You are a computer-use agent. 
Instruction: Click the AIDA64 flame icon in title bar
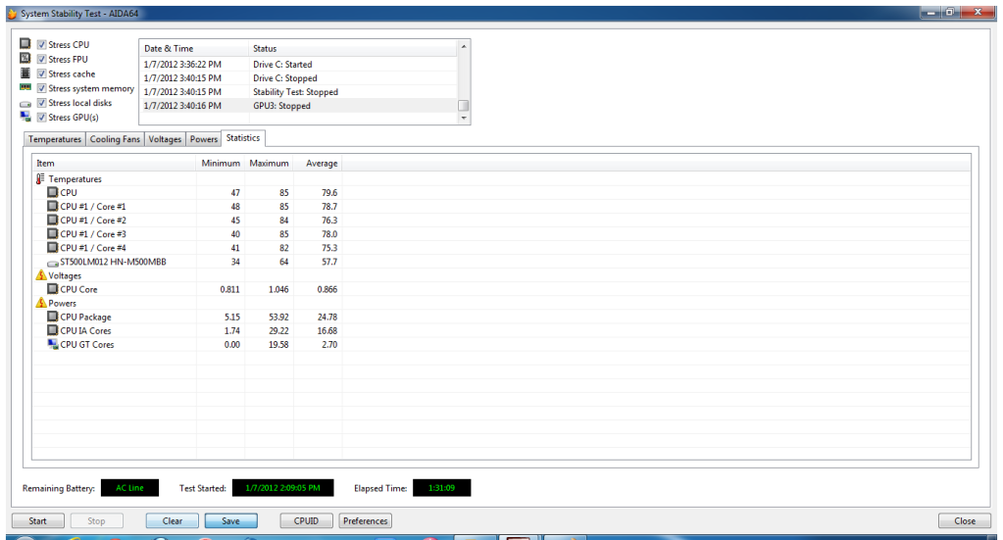(12, 14)
